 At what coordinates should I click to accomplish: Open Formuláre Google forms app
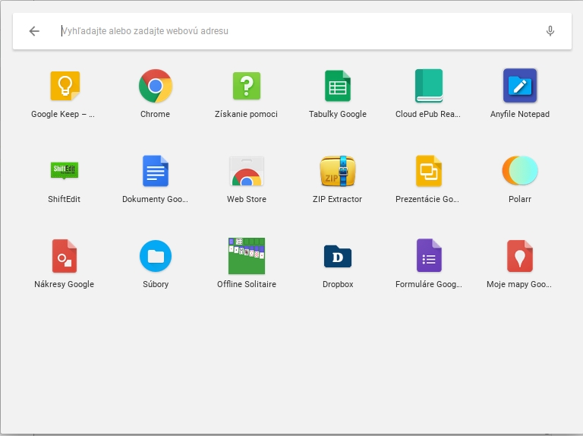tap(429, 256)
